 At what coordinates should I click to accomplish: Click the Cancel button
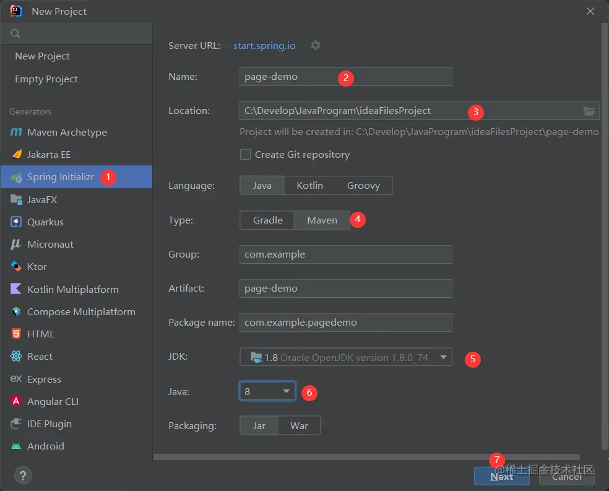coord(567,476)
